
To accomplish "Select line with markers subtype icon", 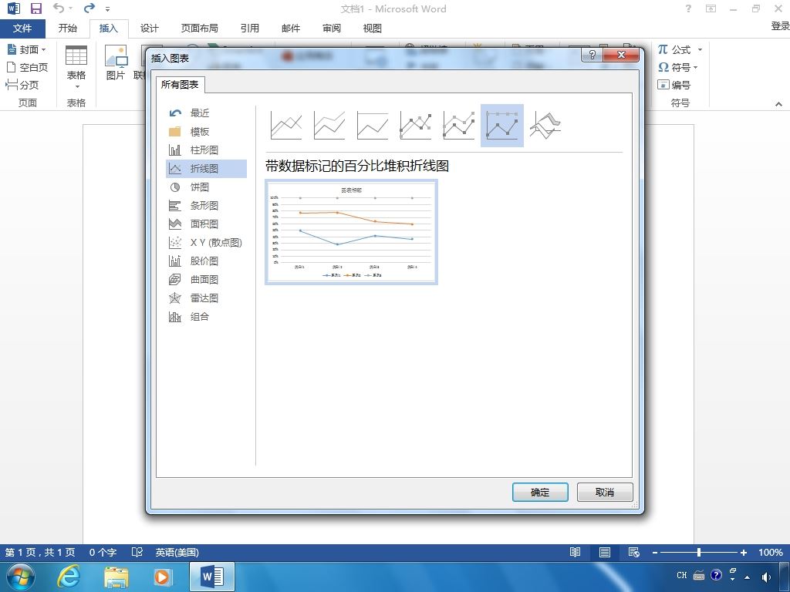I will coord(416,126).
